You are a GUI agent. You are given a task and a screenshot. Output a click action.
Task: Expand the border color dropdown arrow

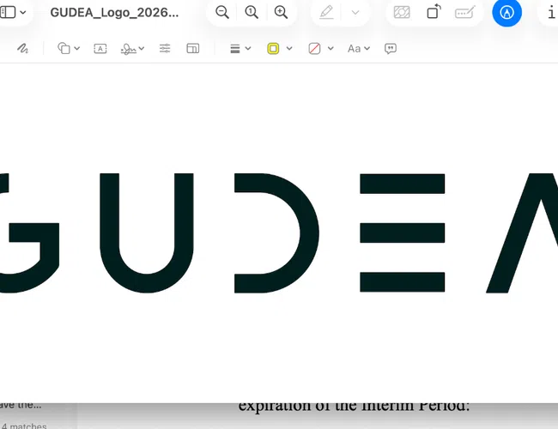(289, 48)
